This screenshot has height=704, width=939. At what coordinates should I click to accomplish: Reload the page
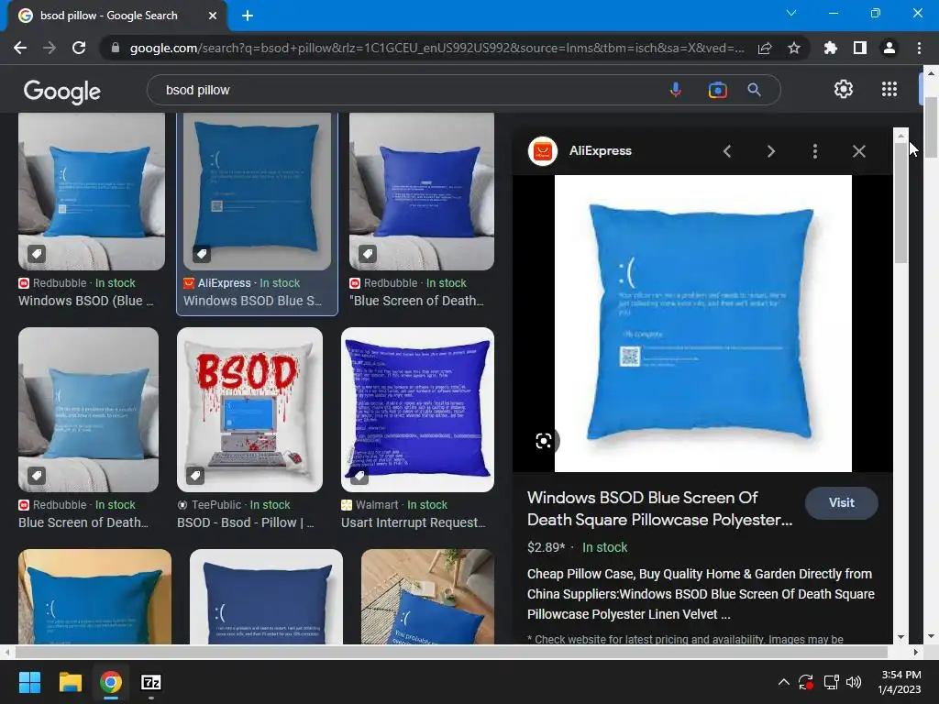(x=79, y=48)
